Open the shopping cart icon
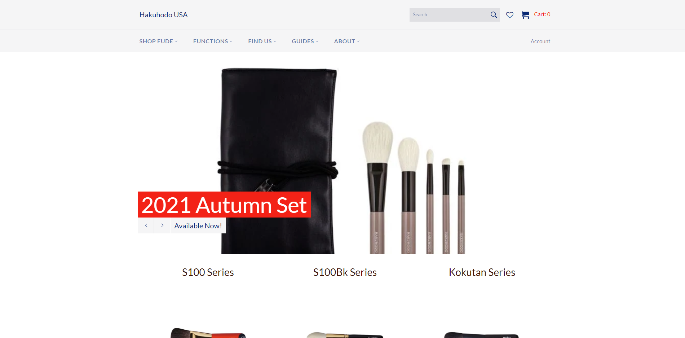 coord(525,15)
